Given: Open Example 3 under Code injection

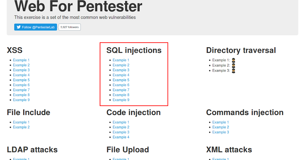Looking at the screenshot, I should (x=121, y=132).
